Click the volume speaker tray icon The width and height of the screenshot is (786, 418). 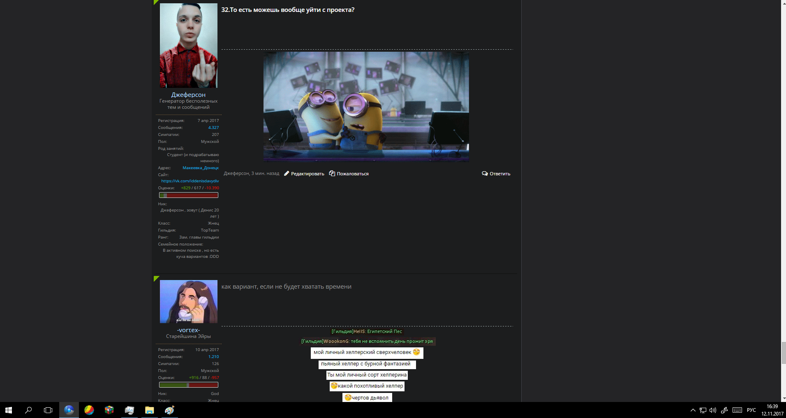[x=713, y=410]
